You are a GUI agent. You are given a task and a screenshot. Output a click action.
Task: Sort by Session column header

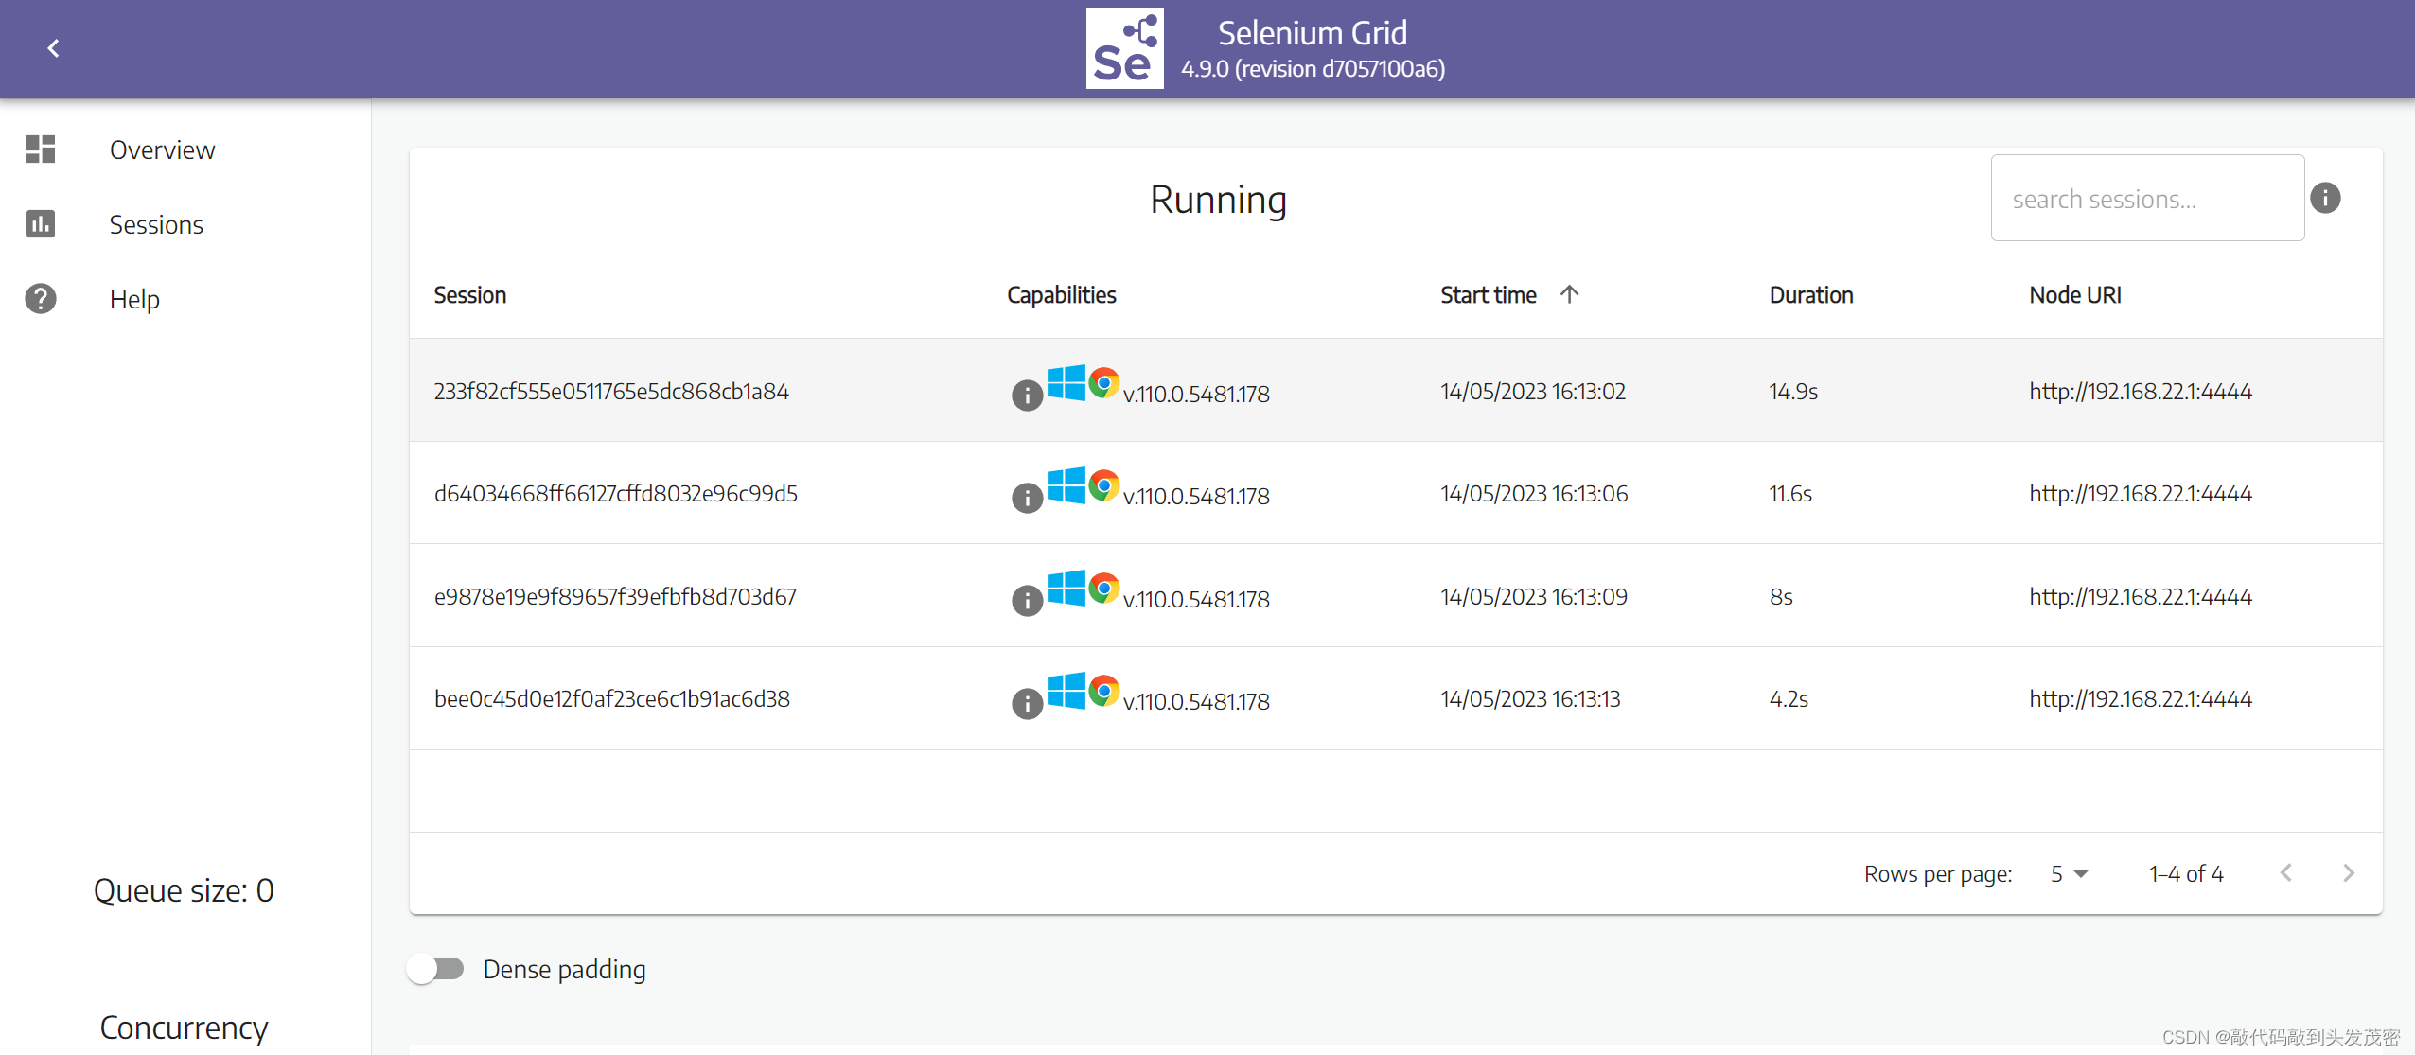(470, 295)
